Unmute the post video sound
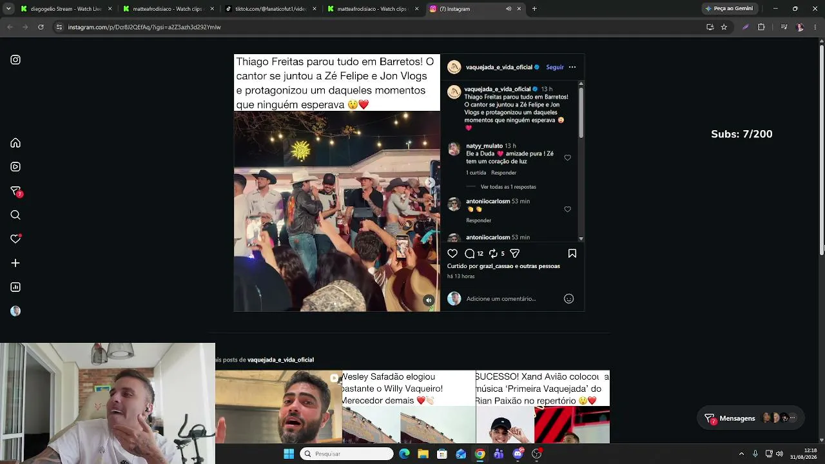The image size is (825, 464). point(429,300)
